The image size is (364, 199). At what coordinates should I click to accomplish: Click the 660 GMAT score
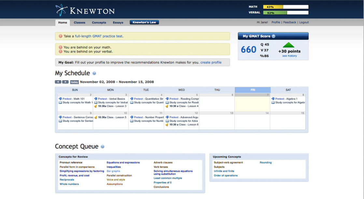(248, 50)
